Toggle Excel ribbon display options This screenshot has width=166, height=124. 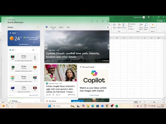[149, 17]
